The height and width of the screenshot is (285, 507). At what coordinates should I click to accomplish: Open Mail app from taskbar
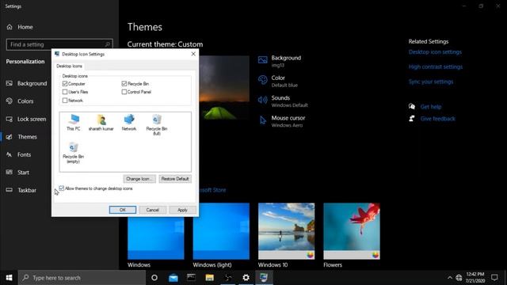click(x=173, y=278)
